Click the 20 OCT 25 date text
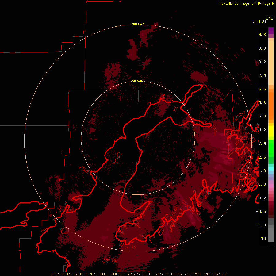 tap(197, 274)
